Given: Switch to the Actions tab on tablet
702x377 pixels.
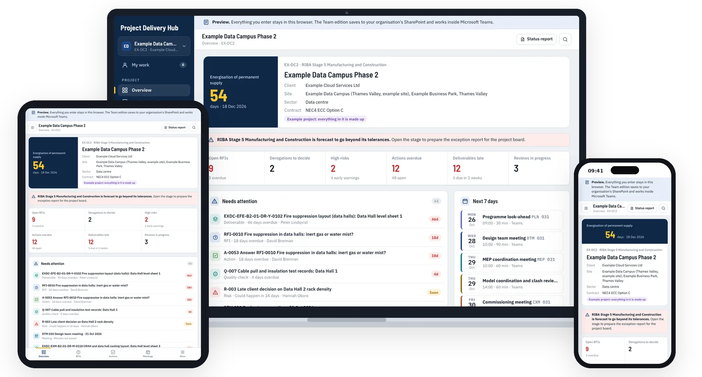Looking at the screenshot, I should click(x=113, y=354).
